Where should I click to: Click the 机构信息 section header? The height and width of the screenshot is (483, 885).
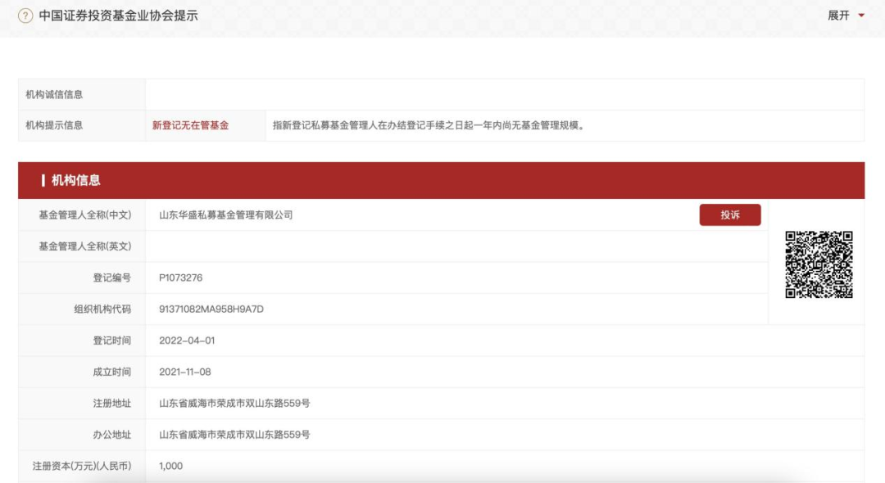(442, 180)
